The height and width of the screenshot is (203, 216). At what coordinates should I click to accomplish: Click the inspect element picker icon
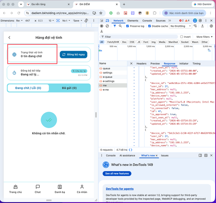102,21
